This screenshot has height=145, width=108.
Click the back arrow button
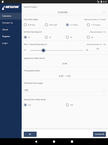tap(30, 134)
